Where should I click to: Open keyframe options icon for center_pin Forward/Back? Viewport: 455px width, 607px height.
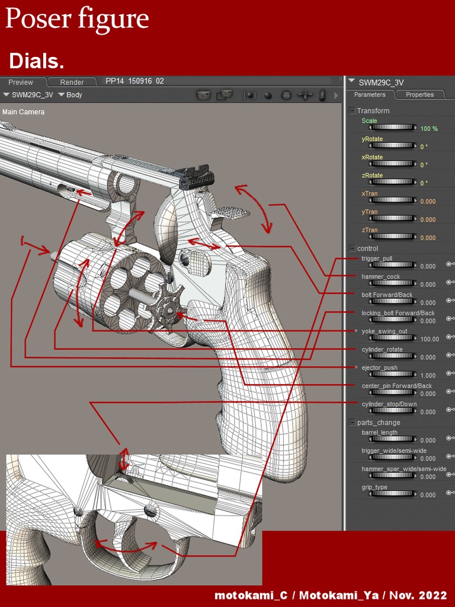(x=450, y=391)
